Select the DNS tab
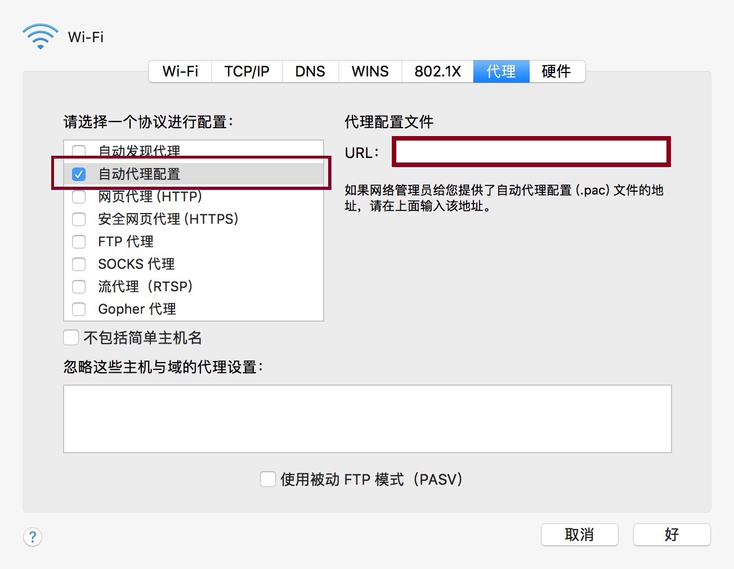Screen dimensions: 734x569 click(x=310, y=71)
